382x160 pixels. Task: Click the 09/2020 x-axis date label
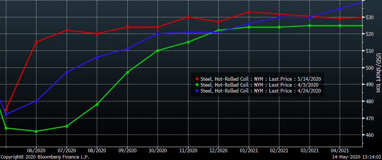pos(127,150)
